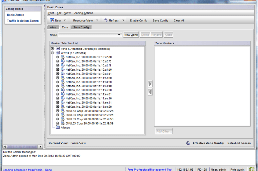Click the green refresh icon in status bar
The image size is (258, 171).
click(x=252, y=169)
